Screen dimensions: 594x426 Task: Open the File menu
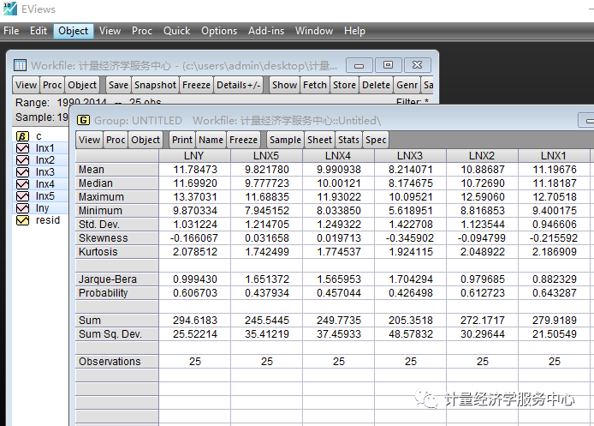(x=11, y=31)
